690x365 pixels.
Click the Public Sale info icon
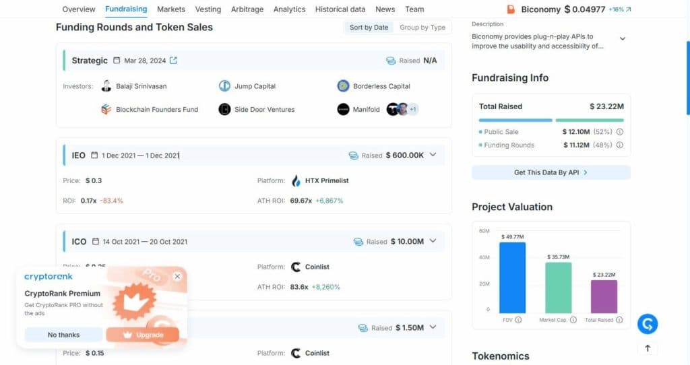point(620,131)
